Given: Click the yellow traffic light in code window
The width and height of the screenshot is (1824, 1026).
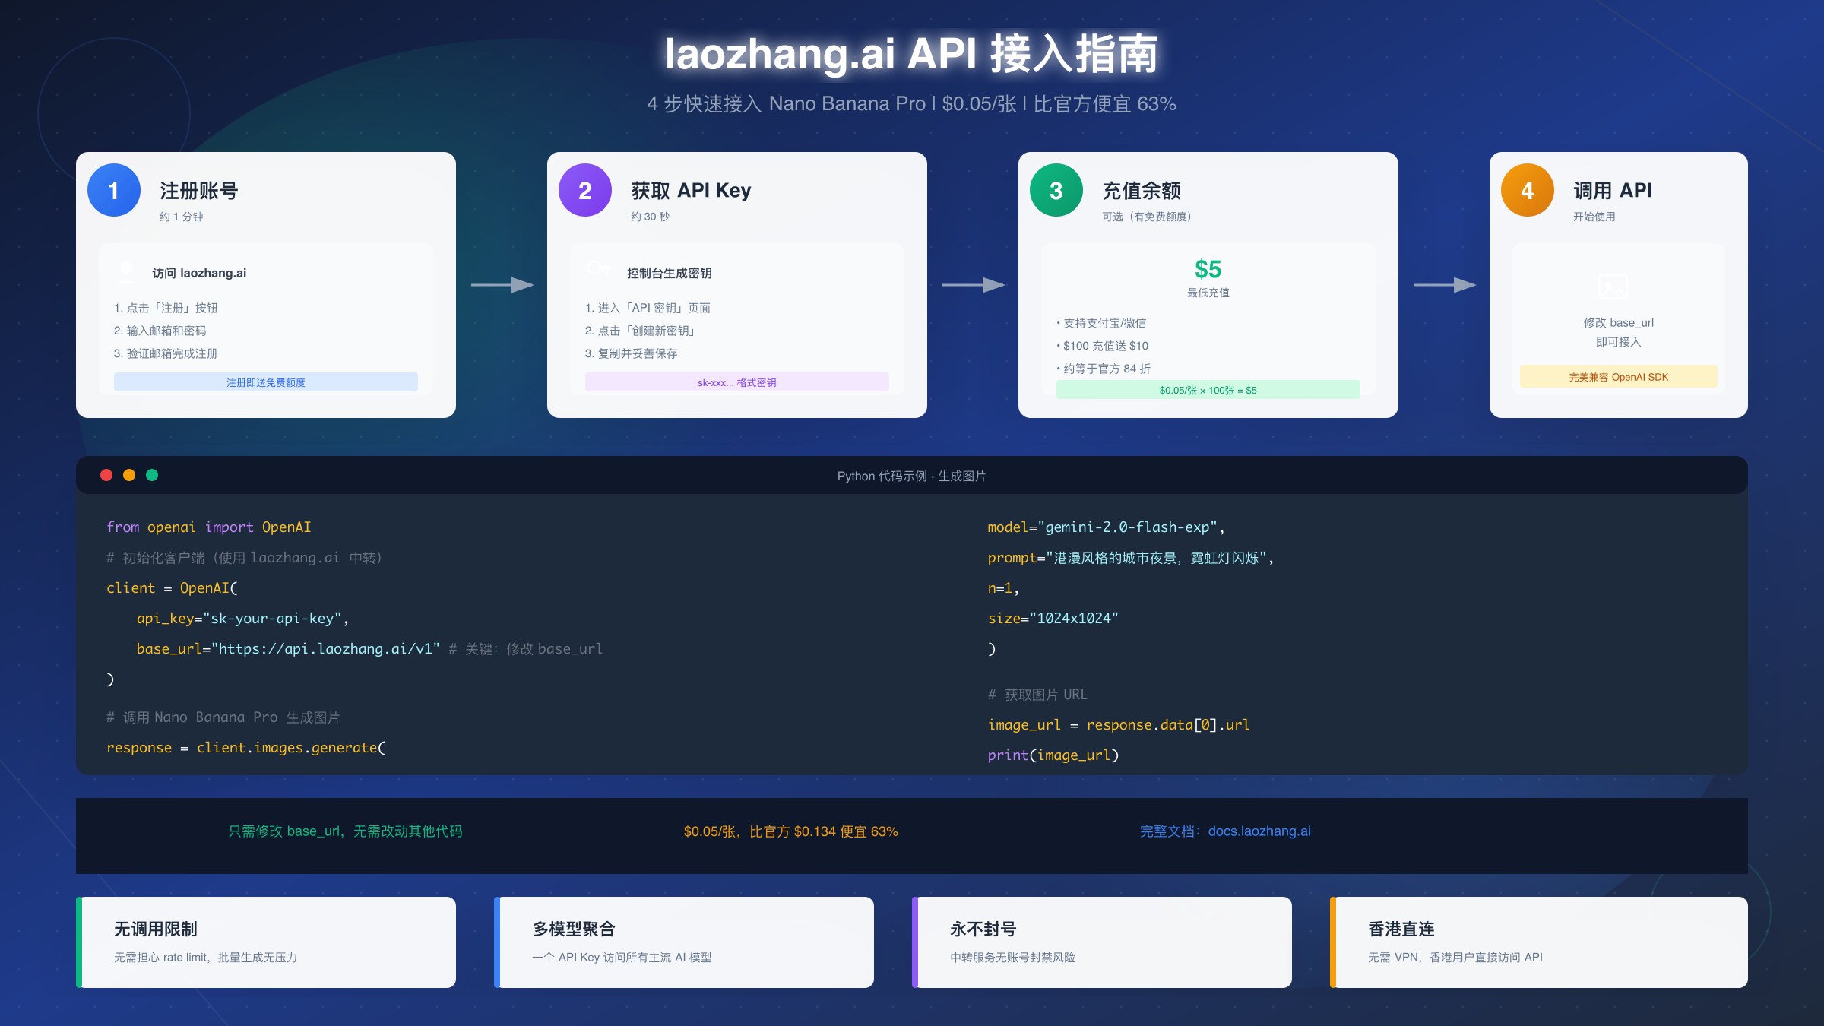Looking at the screenshot, I should click(129, 474).
